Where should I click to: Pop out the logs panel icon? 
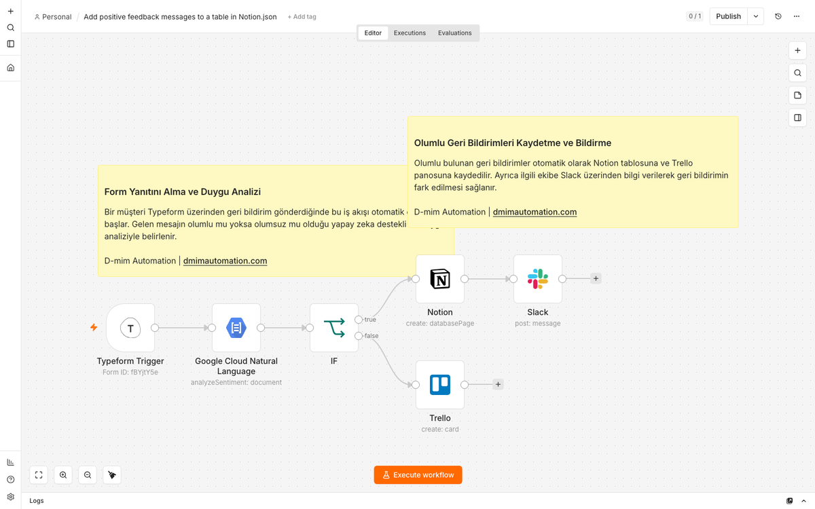[789, 501]
